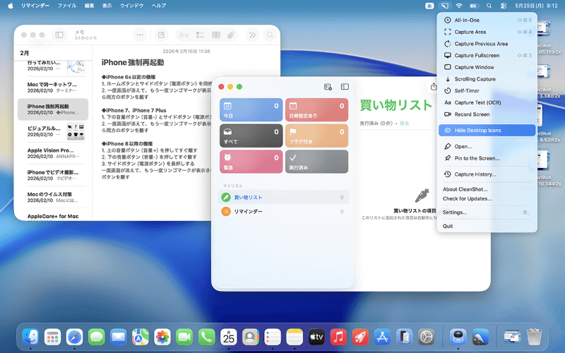
Task: Open System Settings from the Dock
Action: [x=427, y=337]
